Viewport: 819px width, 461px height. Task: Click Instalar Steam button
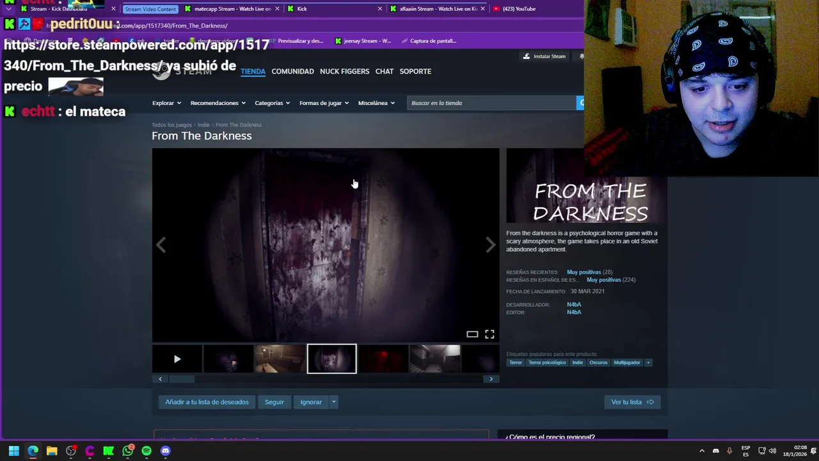click(545, 56)
